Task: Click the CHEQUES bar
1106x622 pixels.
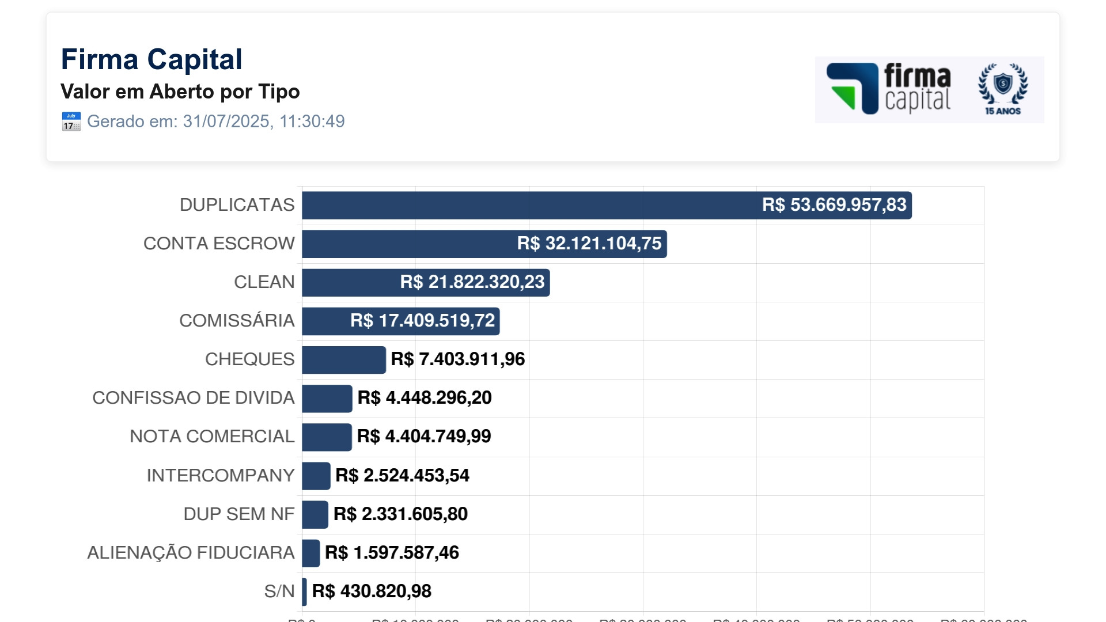Action: point(344,360)
